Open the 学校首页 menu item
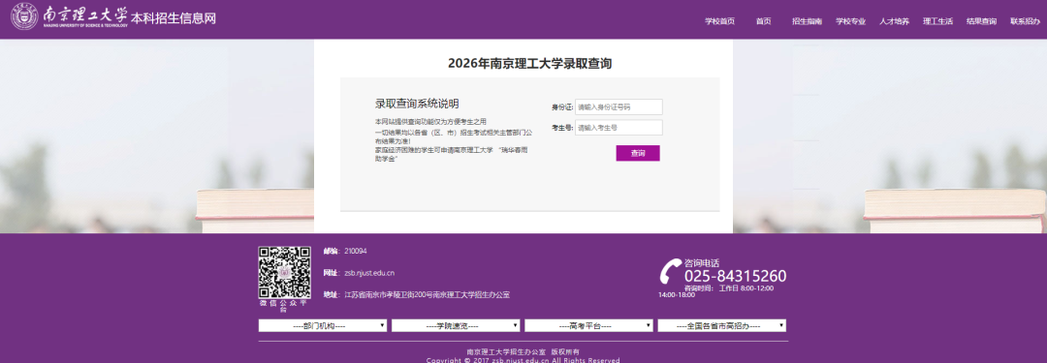The image size is (1047, 363). point(719,21)
